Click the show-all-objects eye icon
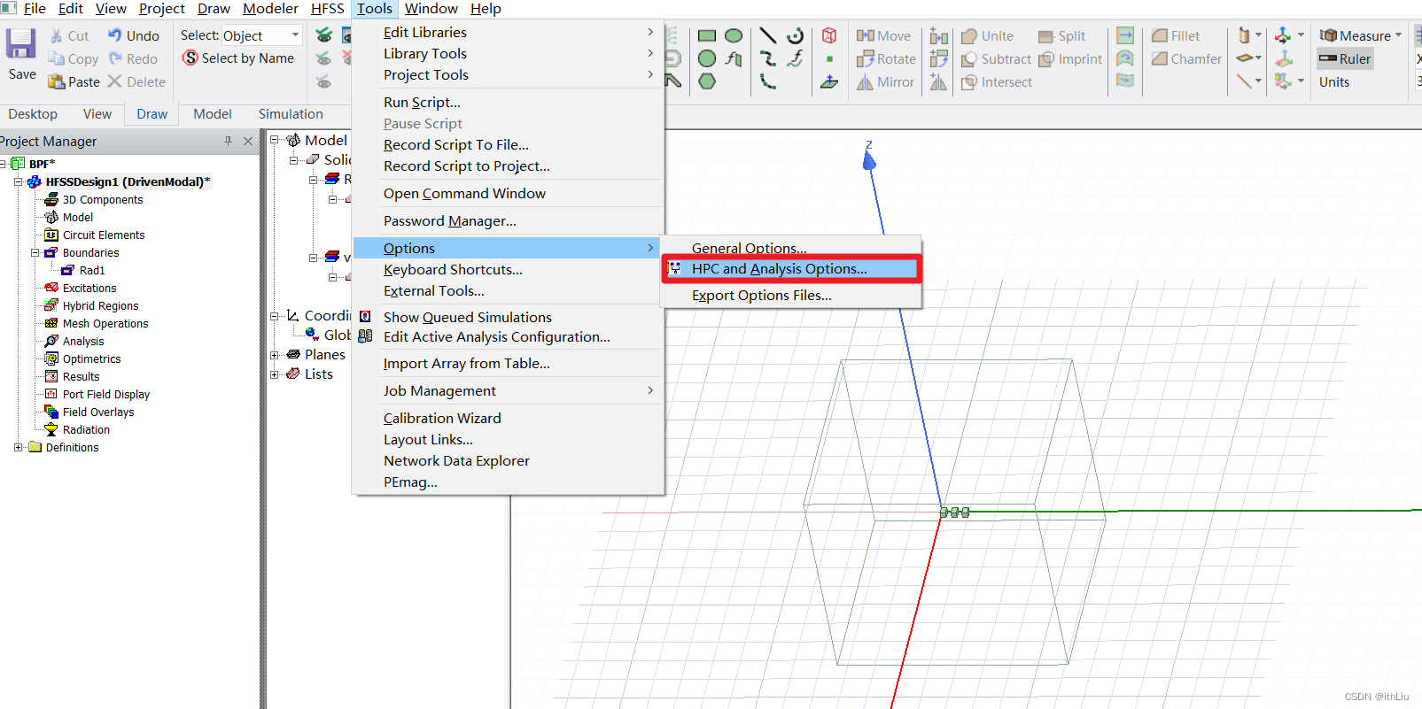The height and width of the screenshot is (709, 1422). pos(324,35)
